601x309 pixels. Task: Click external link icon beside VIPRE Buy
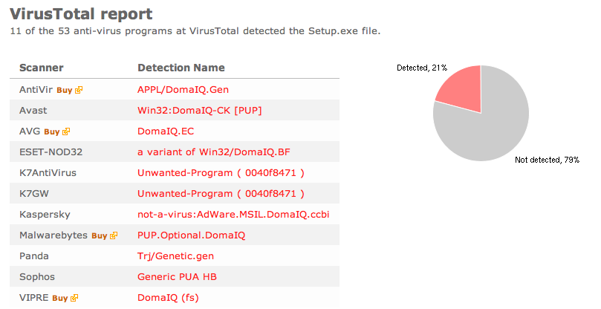coord(74,298)
